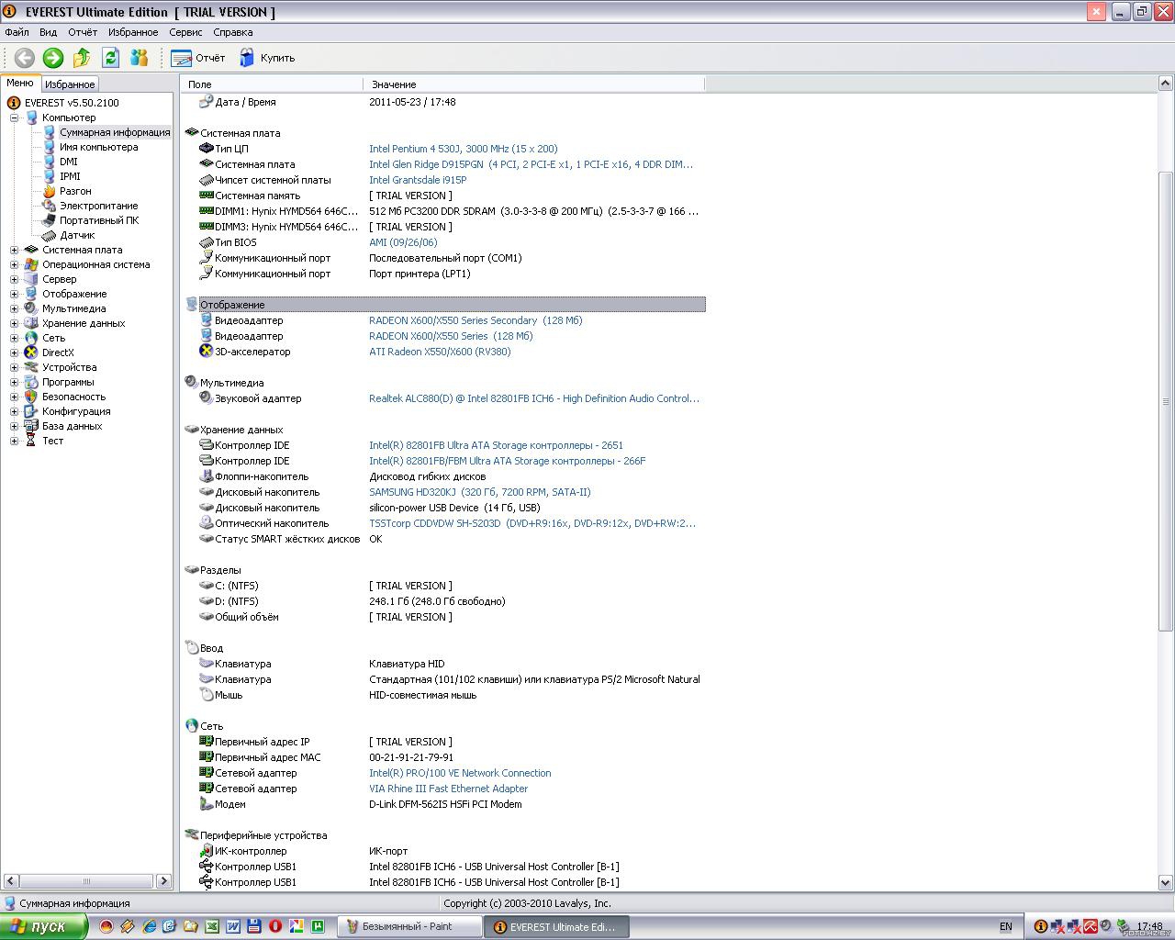Go back with the left arrow toolbar icon
This screenshot has height=940, width=1175.
[25, 58]
